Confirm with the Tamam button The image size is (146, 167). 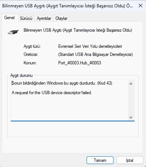100,160
